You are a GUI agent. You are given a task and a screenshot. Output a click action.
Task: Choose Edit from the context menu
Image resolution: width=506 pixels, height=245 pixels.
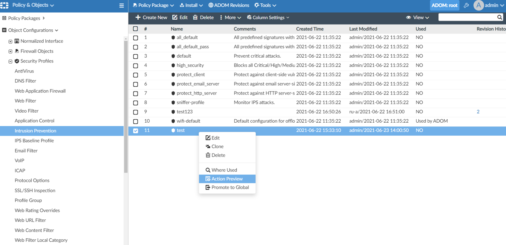pyautogui.click(x=227, y=138)
